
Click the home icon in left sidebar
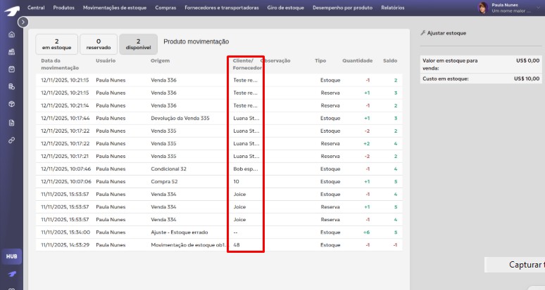(x=11, y=34)
